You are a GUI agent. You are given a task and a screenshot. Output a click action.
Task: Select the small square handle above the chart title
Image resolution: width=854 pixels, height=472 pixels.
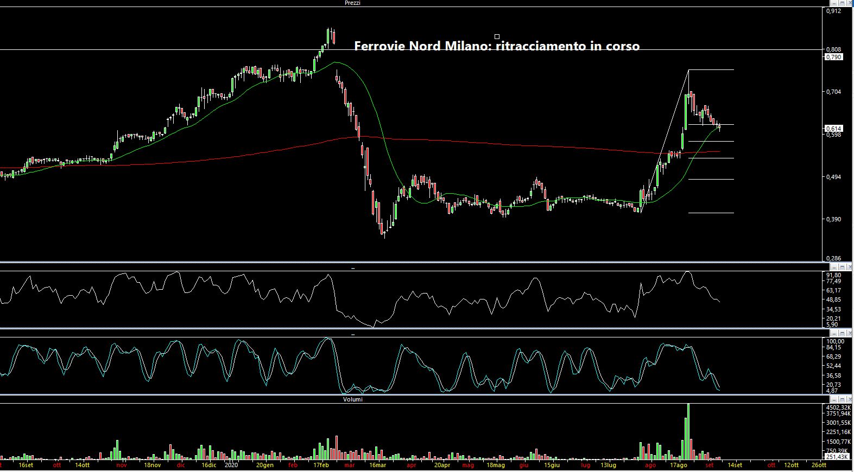(x=497, y=37)
